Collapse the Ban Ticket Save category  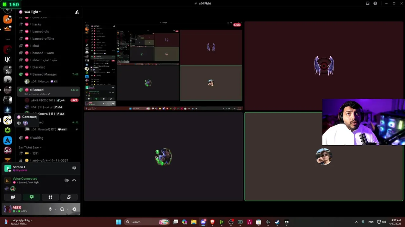pos(30,147)
